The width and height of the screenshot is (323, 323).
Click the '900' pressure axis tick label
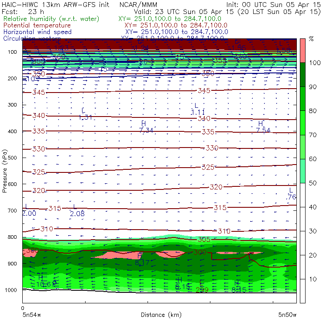click(12, 264)
